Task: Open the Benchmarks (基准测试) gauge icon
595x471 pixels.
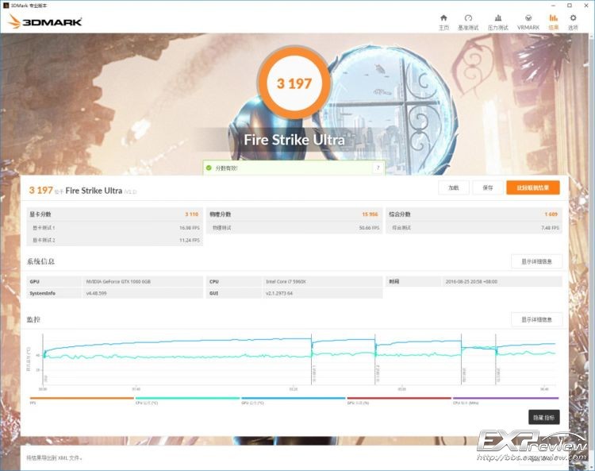Action: tap(468, 18)
